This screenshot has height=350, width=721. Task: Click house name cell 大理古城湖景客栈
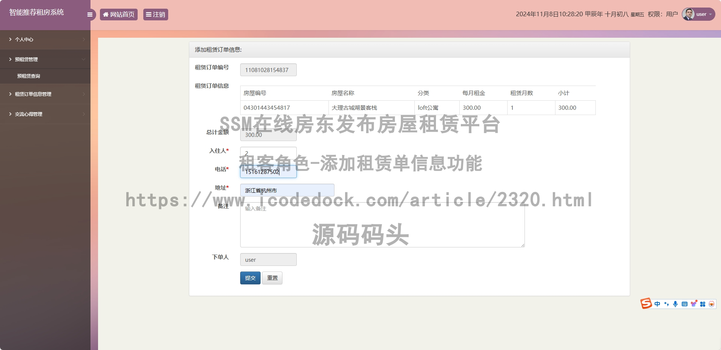(x=371, y=108)
